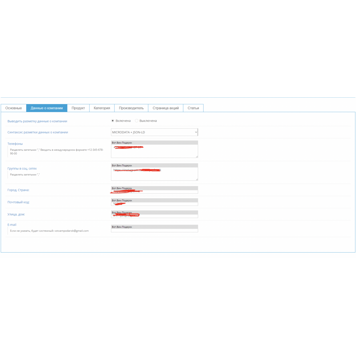The height and width of the screenshot is (356, 356).
Task: Grab the Телефоны textarea resize handle
Action: 197,157
